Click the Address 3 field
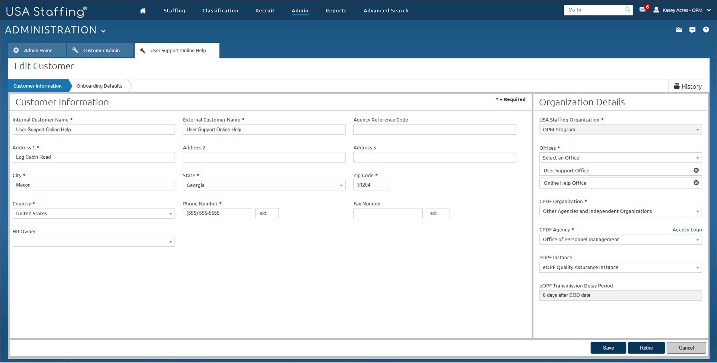Viewport: 717px width, 363px height. [434, 157]
